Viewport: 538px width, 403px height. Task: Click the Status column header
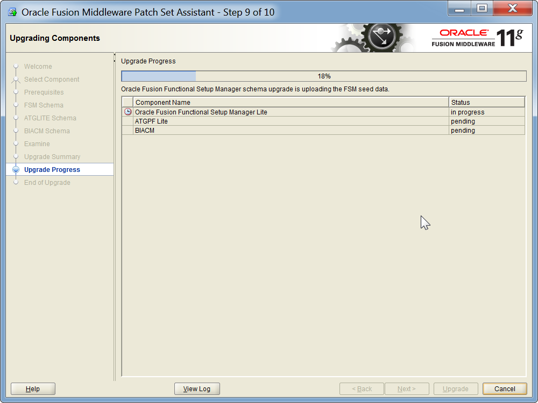[x=487, y=102]
